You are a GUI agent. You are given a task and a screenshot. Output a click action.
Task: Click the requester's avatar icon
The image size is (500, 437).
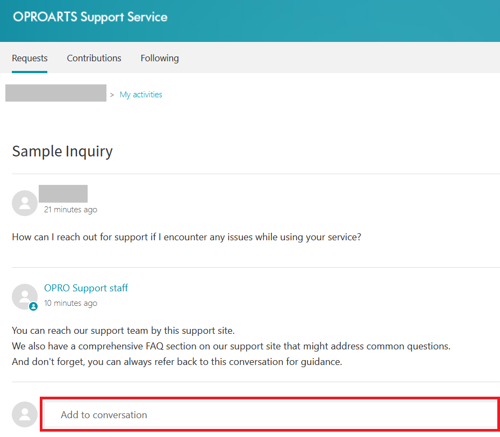(24, 203)
